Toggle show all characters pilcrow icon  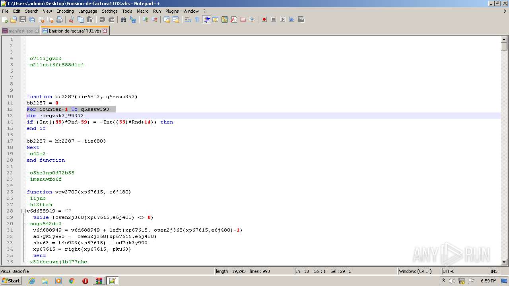(197, 19)
